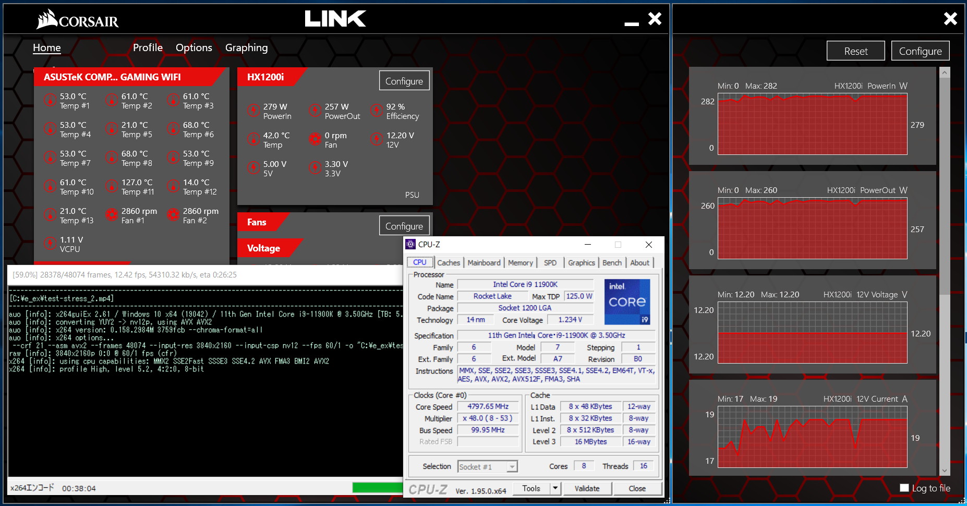967x506 pixels.
Task: Open the Home tab in Corsair Link
Action: point(47,47)
